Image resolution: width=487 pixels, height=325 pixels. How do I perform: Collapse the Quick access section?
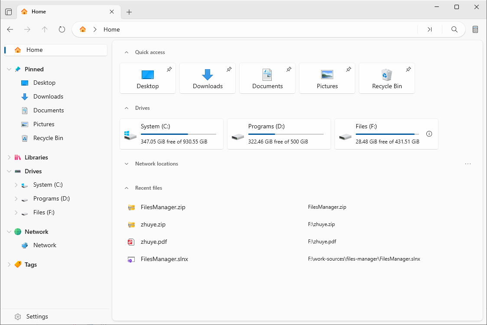tap(127, 52)
